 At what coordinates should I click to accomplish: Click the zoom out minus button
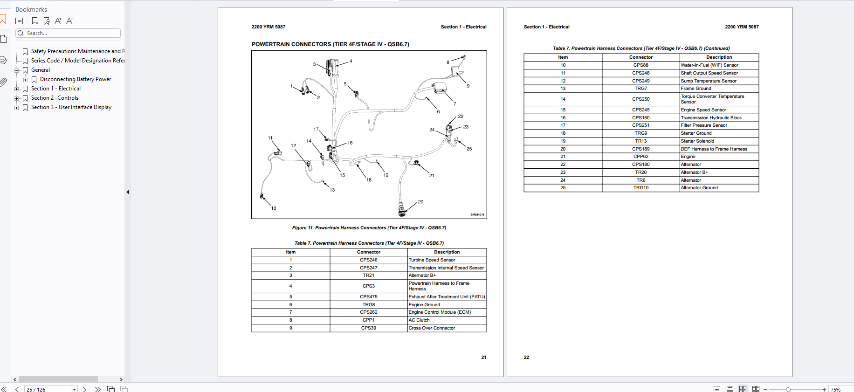pos(765,390)
